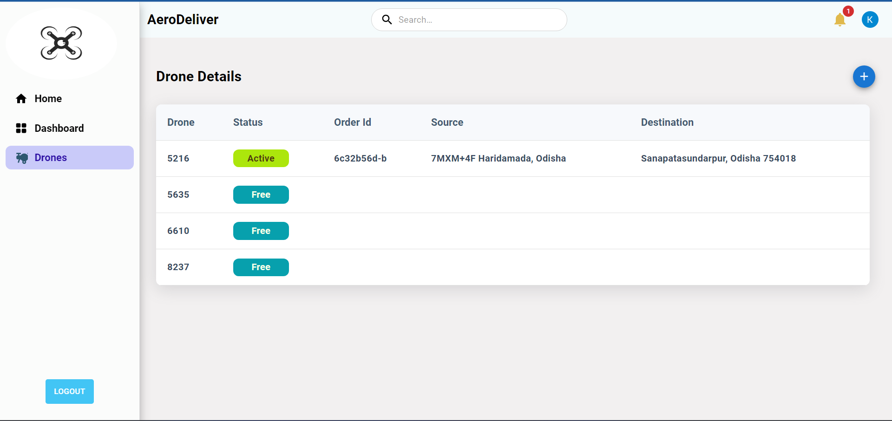Image resolution: width=892 pixels, height=421 pixels.
Task: Click the notification badge showing 1
Action: (x=847, y=11)
